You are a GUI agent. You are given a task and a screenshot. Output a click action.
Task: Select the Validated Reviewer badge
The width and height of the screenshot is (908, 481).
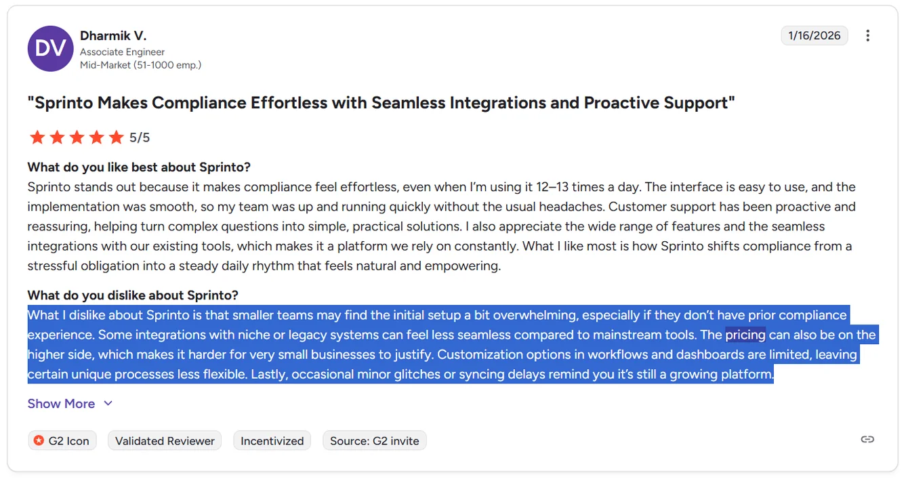coord(165,441)
